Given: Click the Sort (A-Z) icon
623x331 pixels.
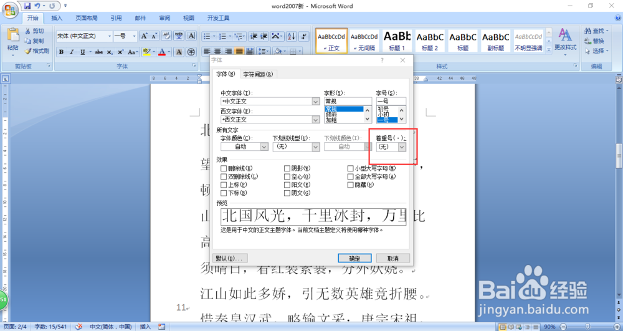Looking at the screenshot, I should [291, 37].
